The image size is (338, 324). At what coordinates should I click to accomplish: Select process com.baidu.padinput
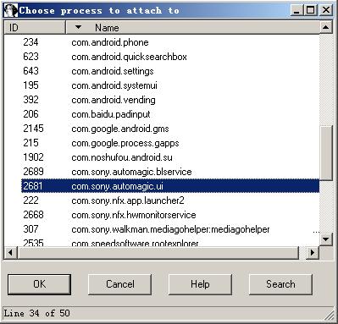[x=170, y=114]
